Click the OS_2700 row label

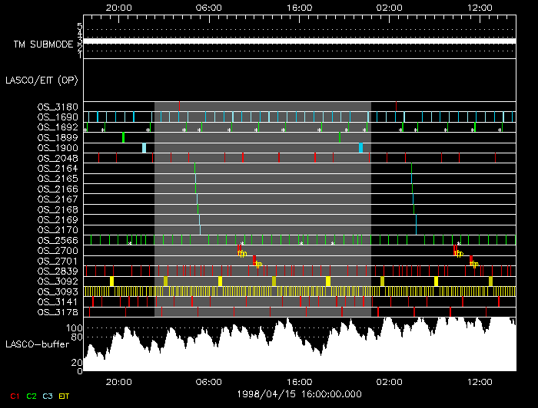58,251
